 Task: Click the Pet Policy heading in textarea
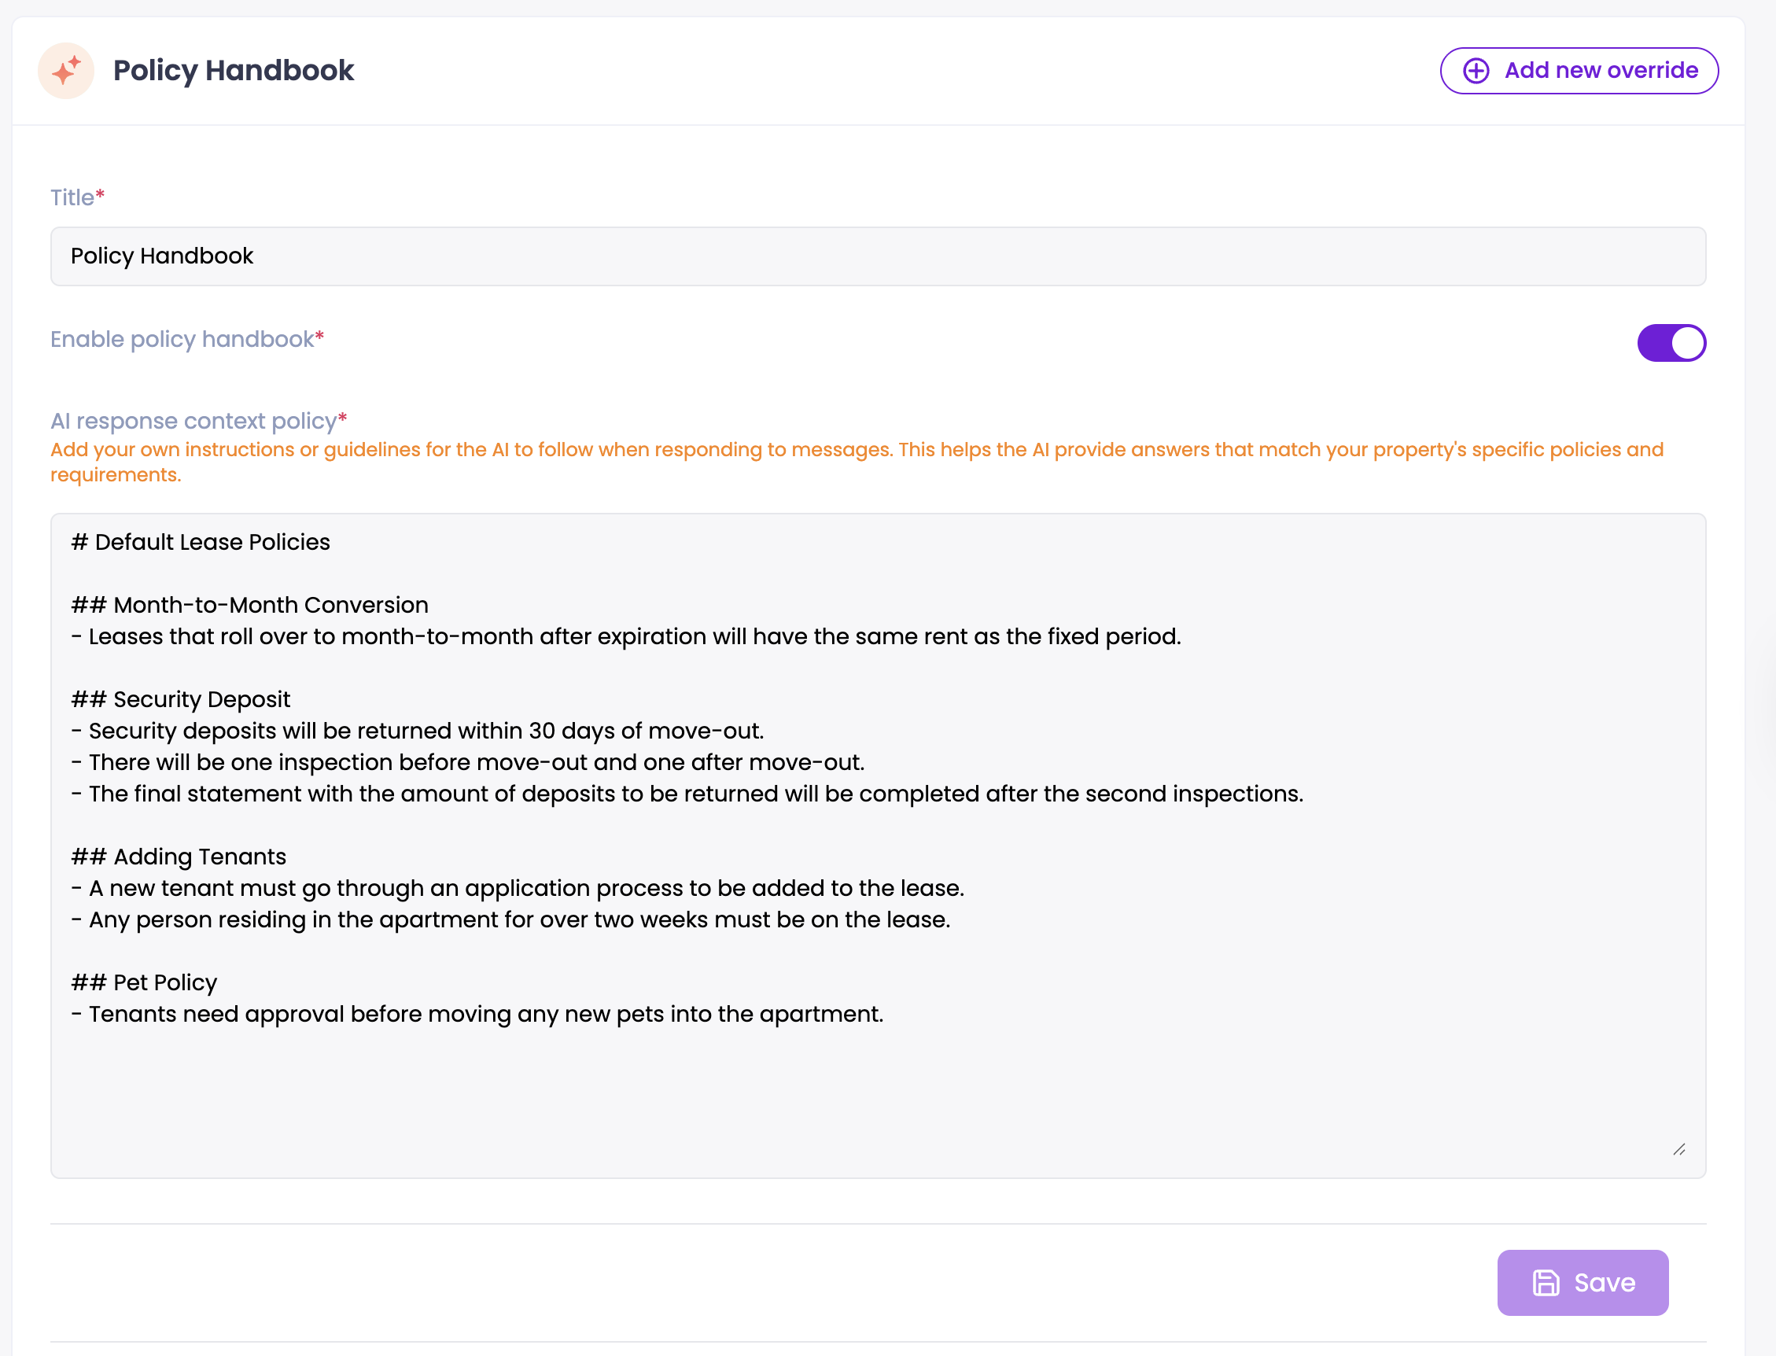click(x=164, y=983)
